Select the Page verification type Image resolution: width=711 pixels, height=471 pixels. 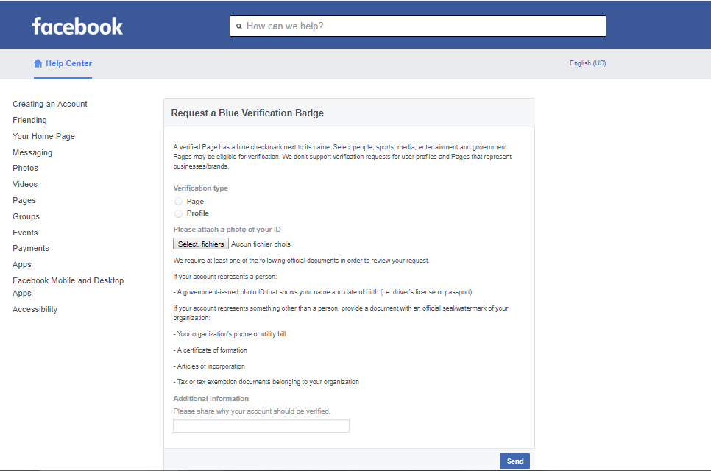coord(178,202)
